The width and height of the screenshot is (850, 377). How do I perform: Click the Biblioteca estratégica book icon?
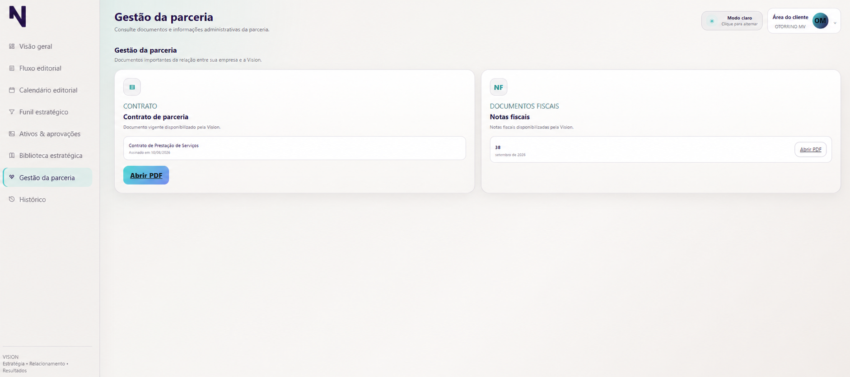pyautogui.click(x=12, y=155)
